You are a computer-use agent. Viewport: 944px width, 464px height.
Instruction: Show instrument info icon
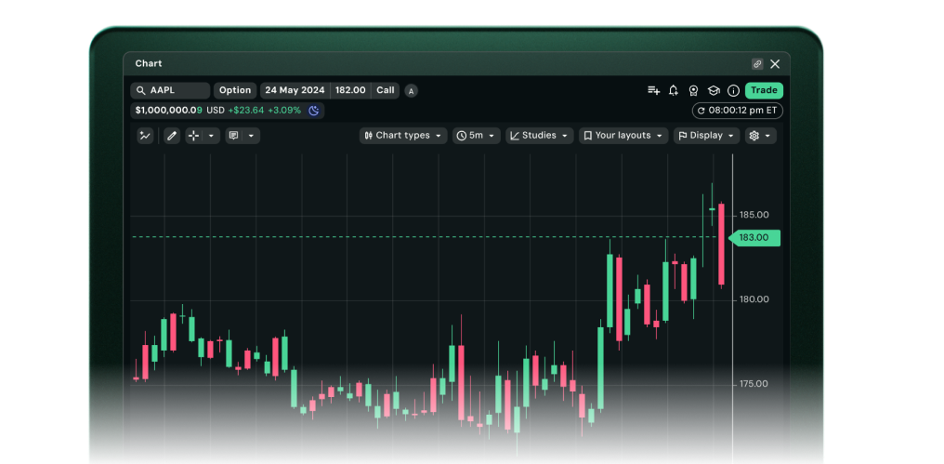(x=733, y=90)
